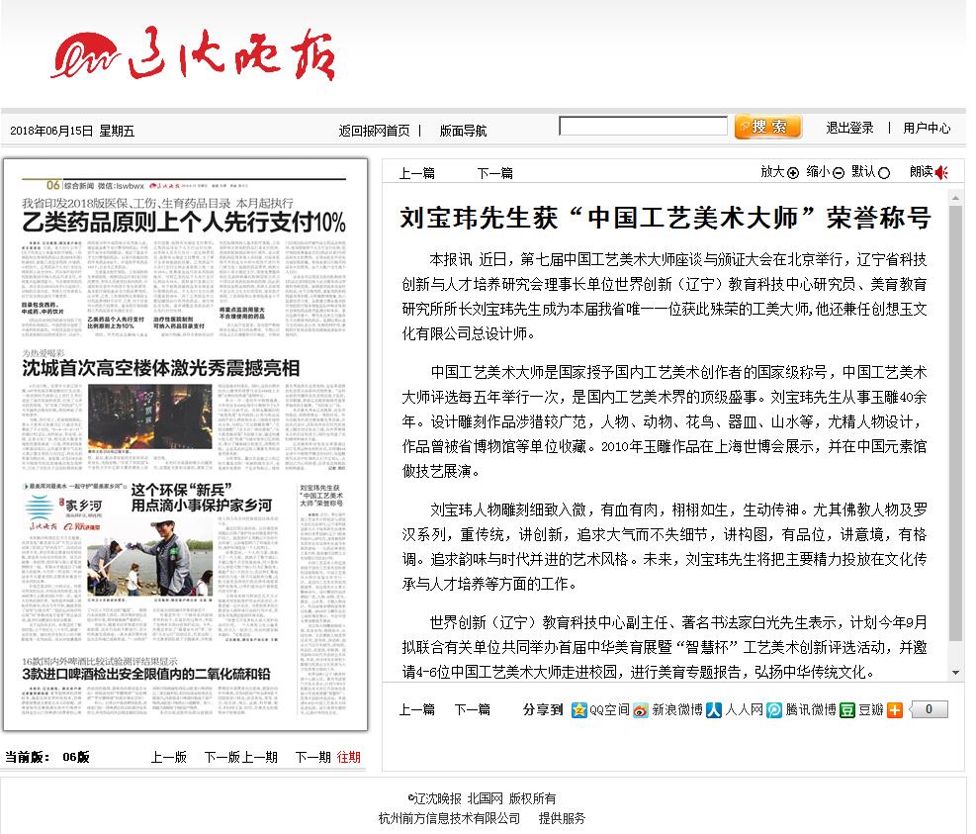The width and height of the screenshot is (976, 834).
Task: Click the article scrollbar up arrow
Action: point(955,198)
